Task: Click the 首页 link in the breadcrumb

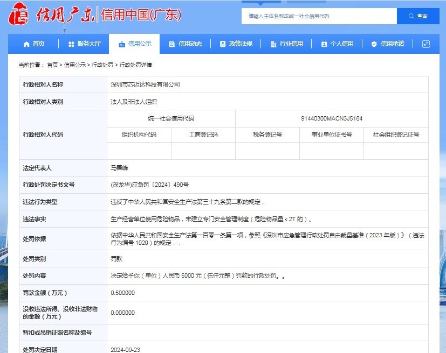Action: coord(52,65)
